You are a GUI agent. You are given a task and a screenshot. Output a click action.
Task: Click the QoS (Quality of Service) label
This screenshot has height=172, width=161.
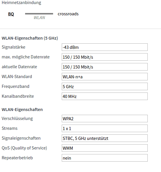point(24,148)
